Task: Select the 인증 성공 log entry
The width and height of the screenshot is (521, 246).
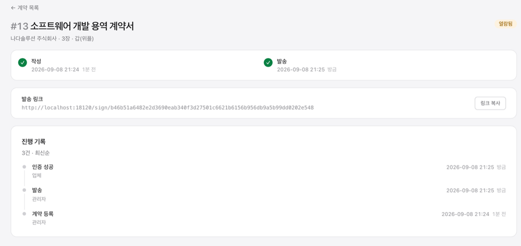Action: (264, 171)
